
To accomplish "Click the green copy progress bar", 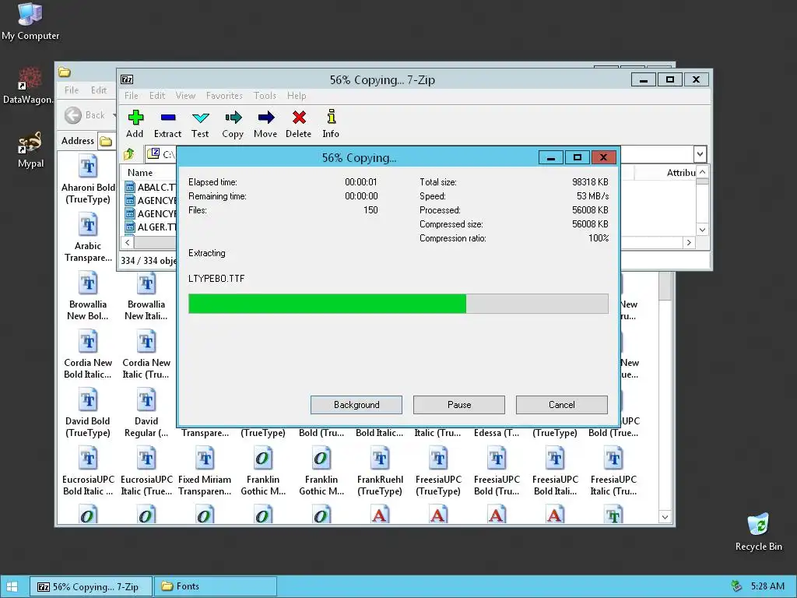I will (x=398, y=304).
